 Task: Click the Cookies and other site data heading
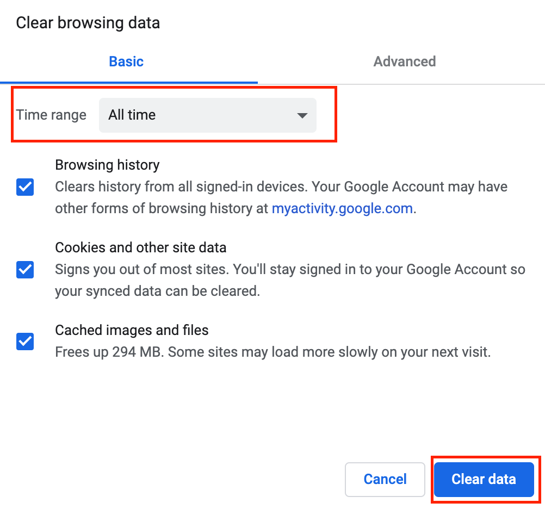140,247
